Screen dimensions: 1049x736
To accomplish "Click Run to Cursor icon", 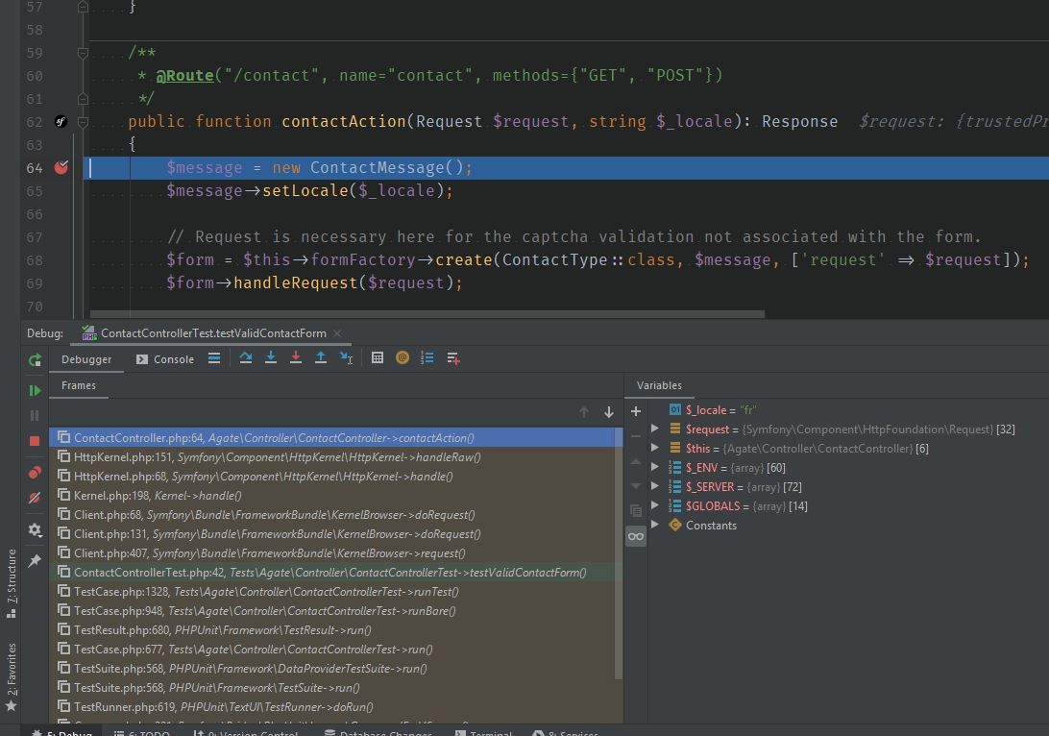I will [x=346, y=358].
